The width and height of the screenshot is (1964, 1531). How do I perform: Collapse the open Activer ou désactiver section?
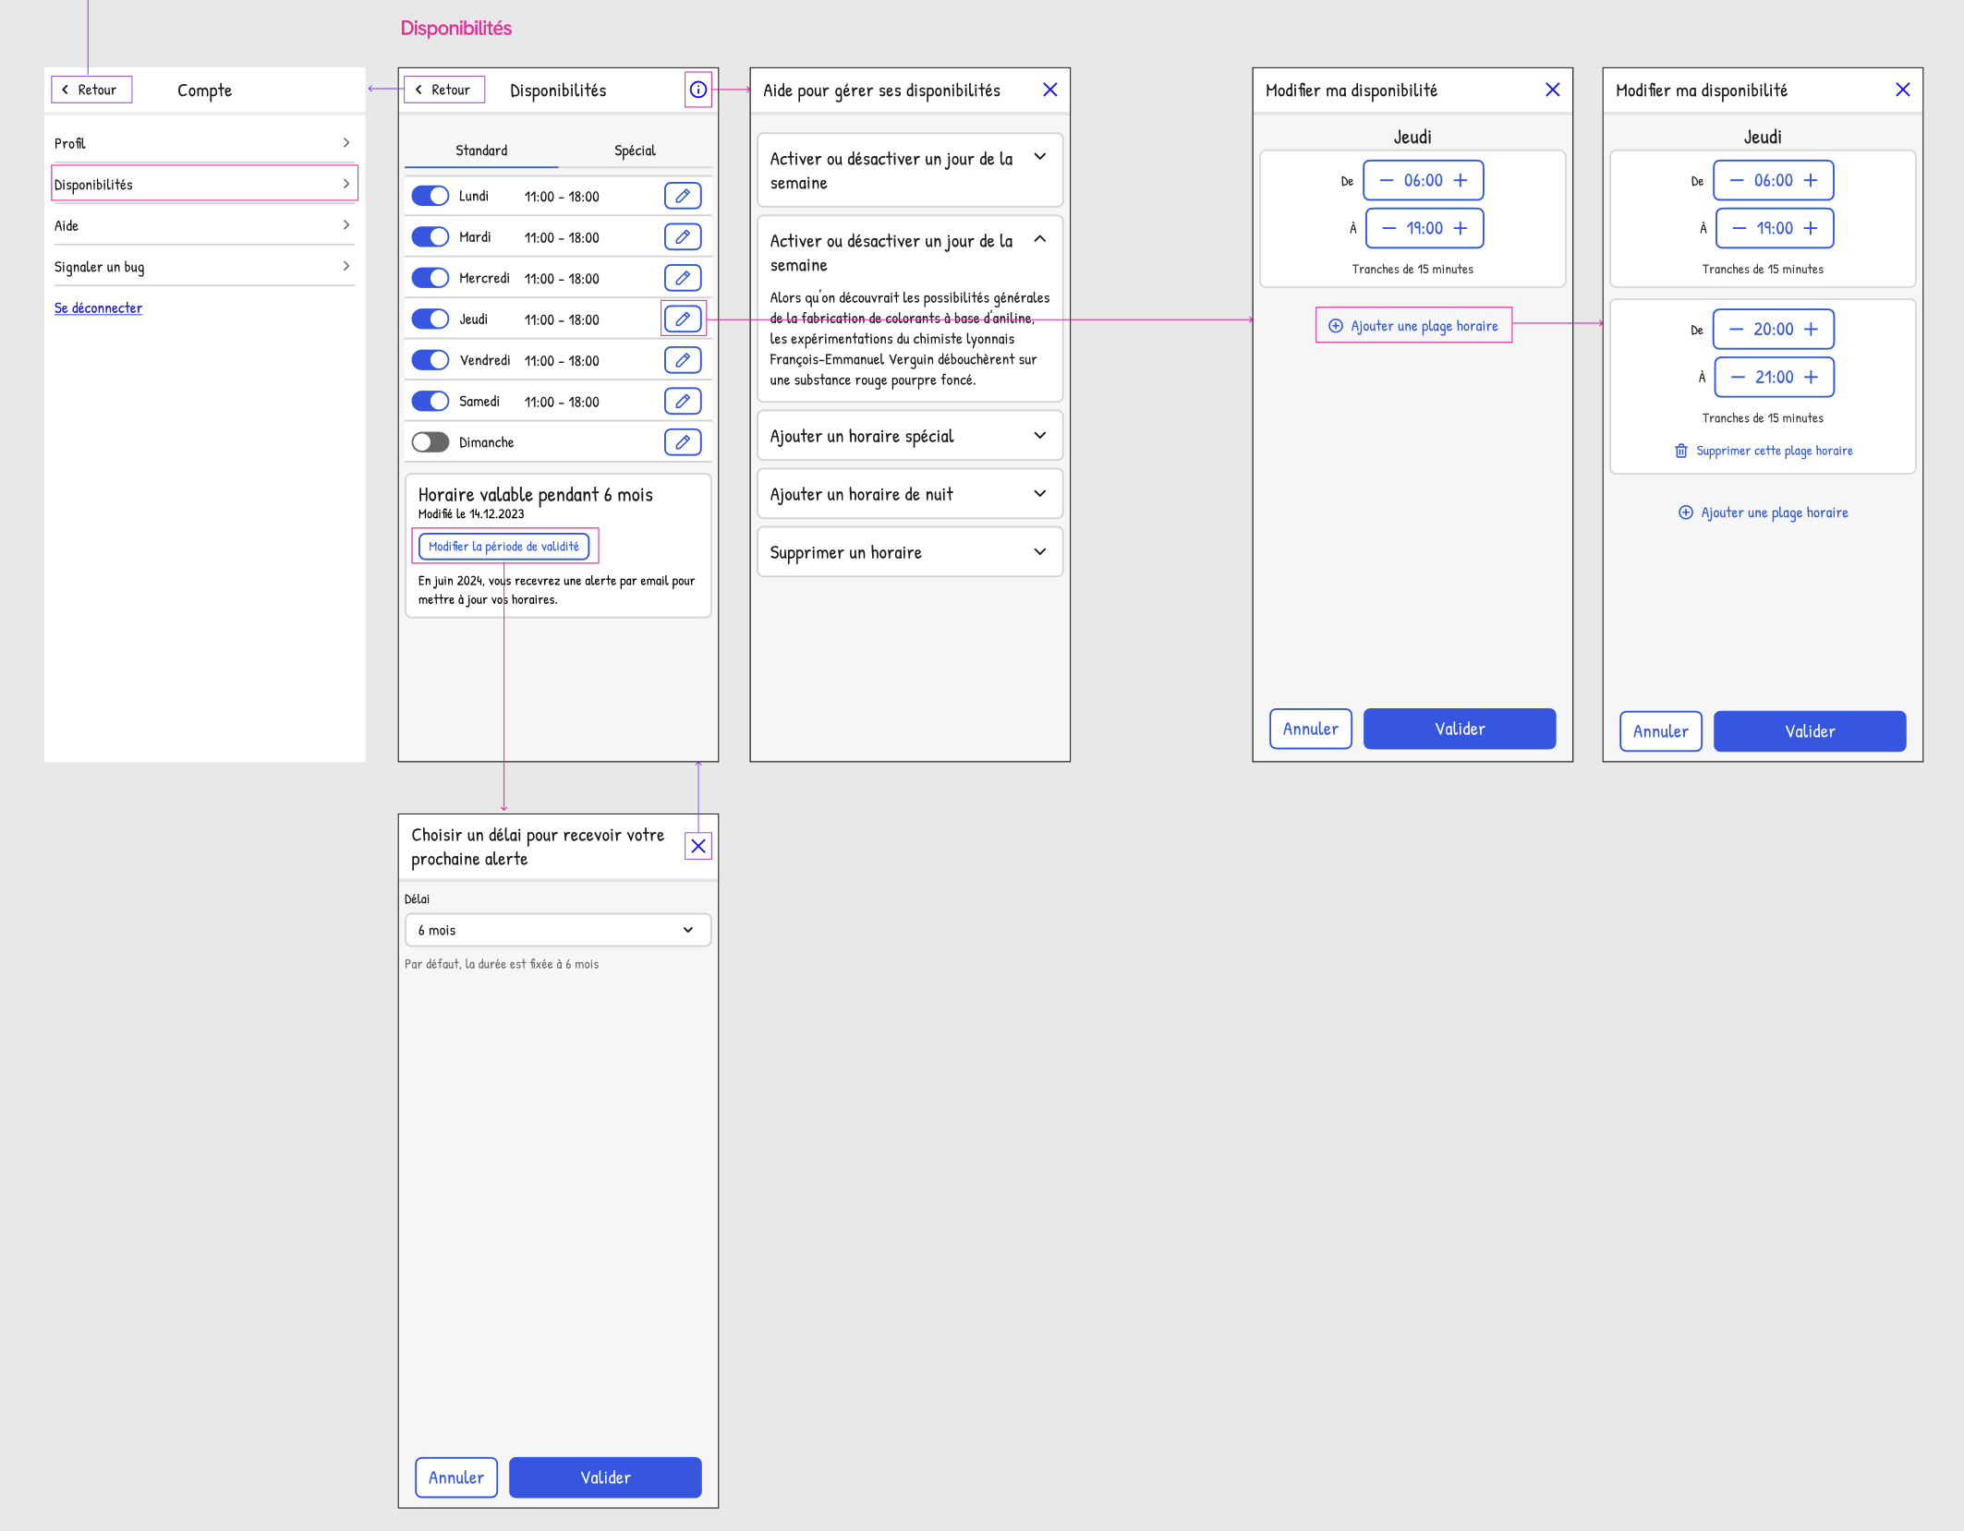tap(1039, 240)
